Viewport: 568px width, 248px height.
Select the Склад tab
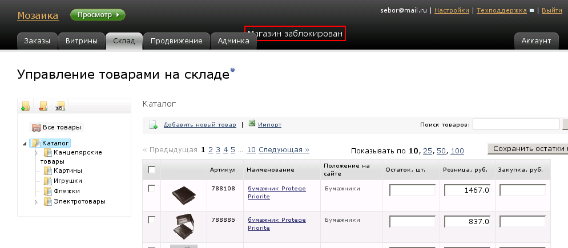[124, 41]
